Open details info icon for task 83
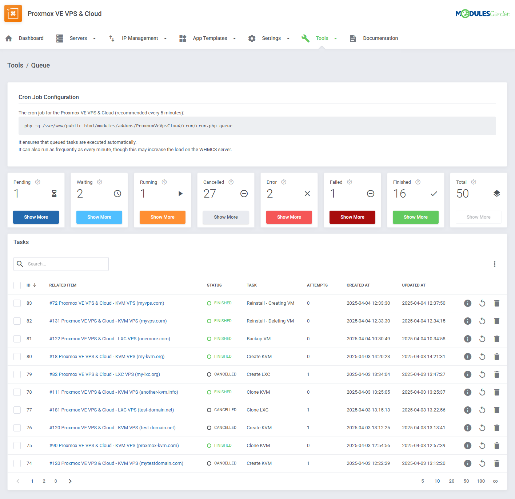Image resolution: width=515 pixels, height=499 pixels. pyautogui.click(x=468, y=303)
